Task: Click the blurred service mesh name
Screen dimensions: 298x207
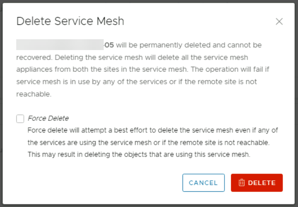Action: [60, 45]
